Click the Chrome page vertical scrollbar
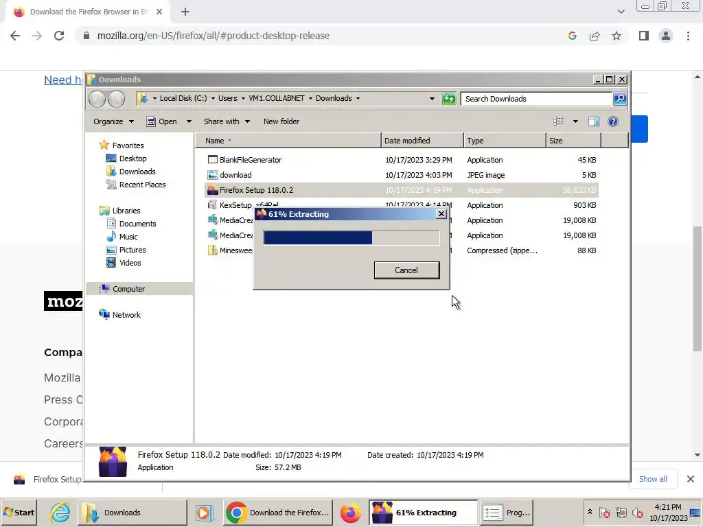The image size is (703, 527). 698,289
